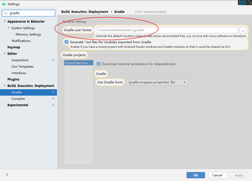
Task: Select Gradle settings item
Action: coord(28,92)
